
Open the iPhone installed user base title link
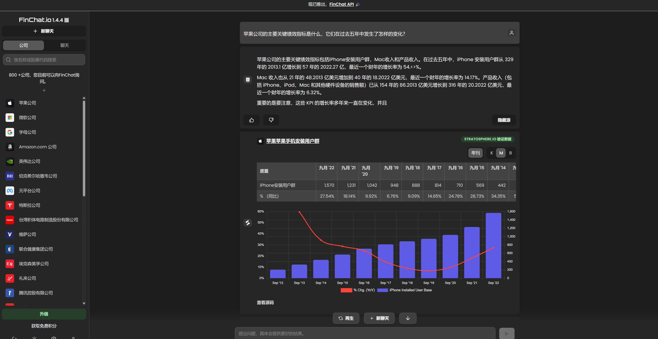point(293,141)
